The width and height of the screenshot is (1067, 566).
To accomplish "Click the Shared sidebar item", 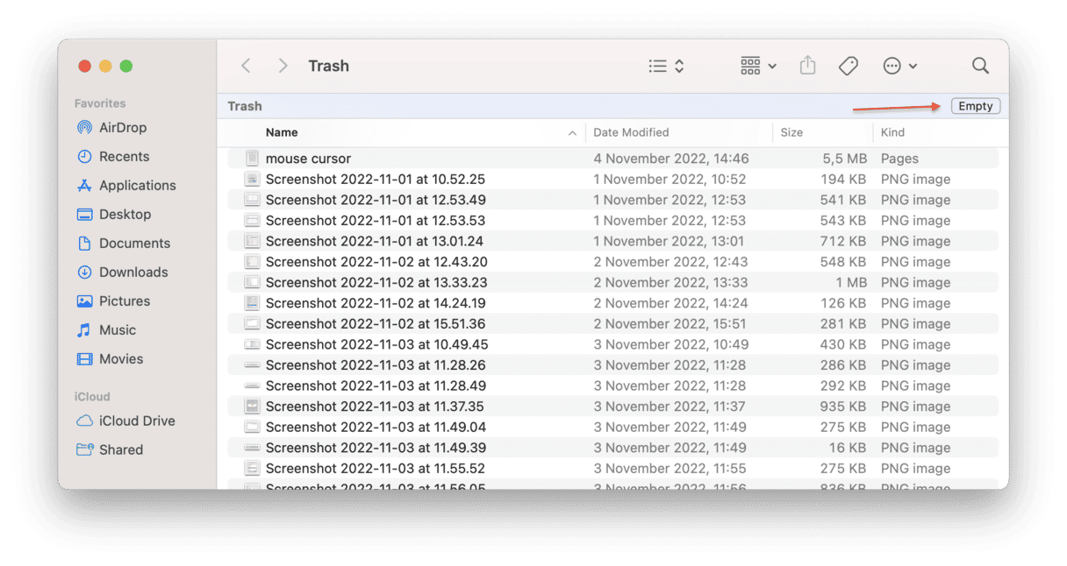I will point(120,449).
